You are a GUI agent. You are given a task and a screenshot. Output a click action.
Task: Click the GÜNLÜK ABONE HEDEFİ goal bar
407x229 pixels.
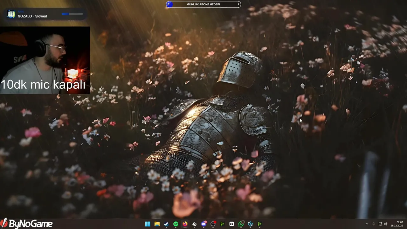click(x=203, y=4)
